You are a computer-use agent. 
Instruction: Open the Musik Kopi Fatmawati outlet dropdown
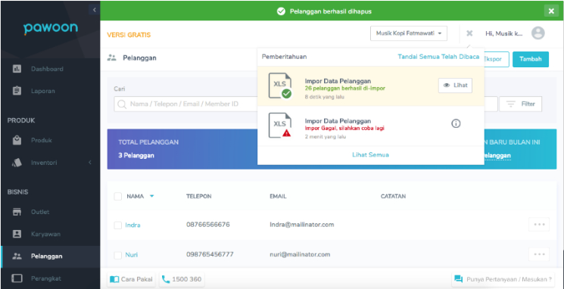pos(409,33)
